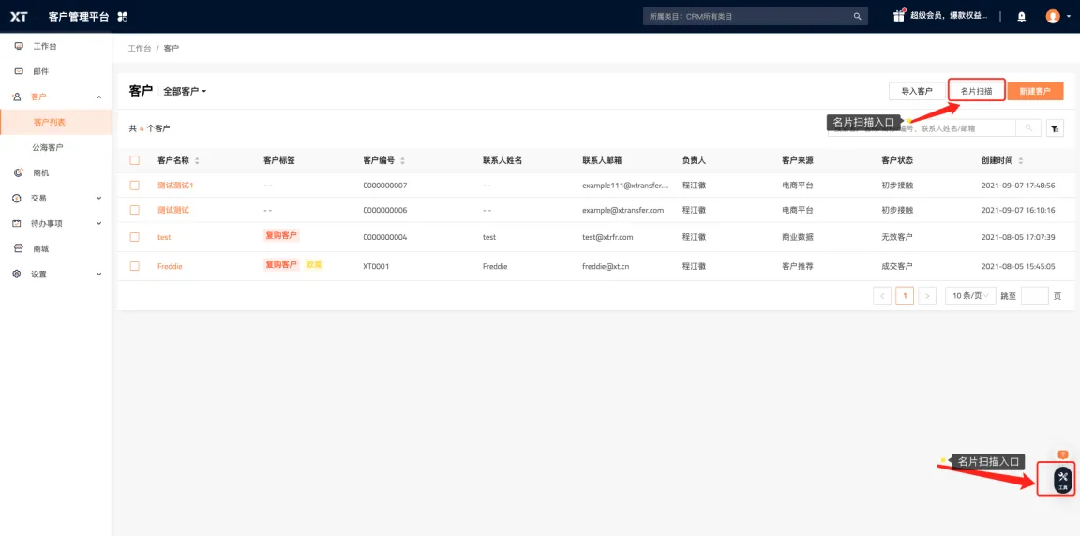
Task: Click the customer name search input
Action: click(922, 128)
